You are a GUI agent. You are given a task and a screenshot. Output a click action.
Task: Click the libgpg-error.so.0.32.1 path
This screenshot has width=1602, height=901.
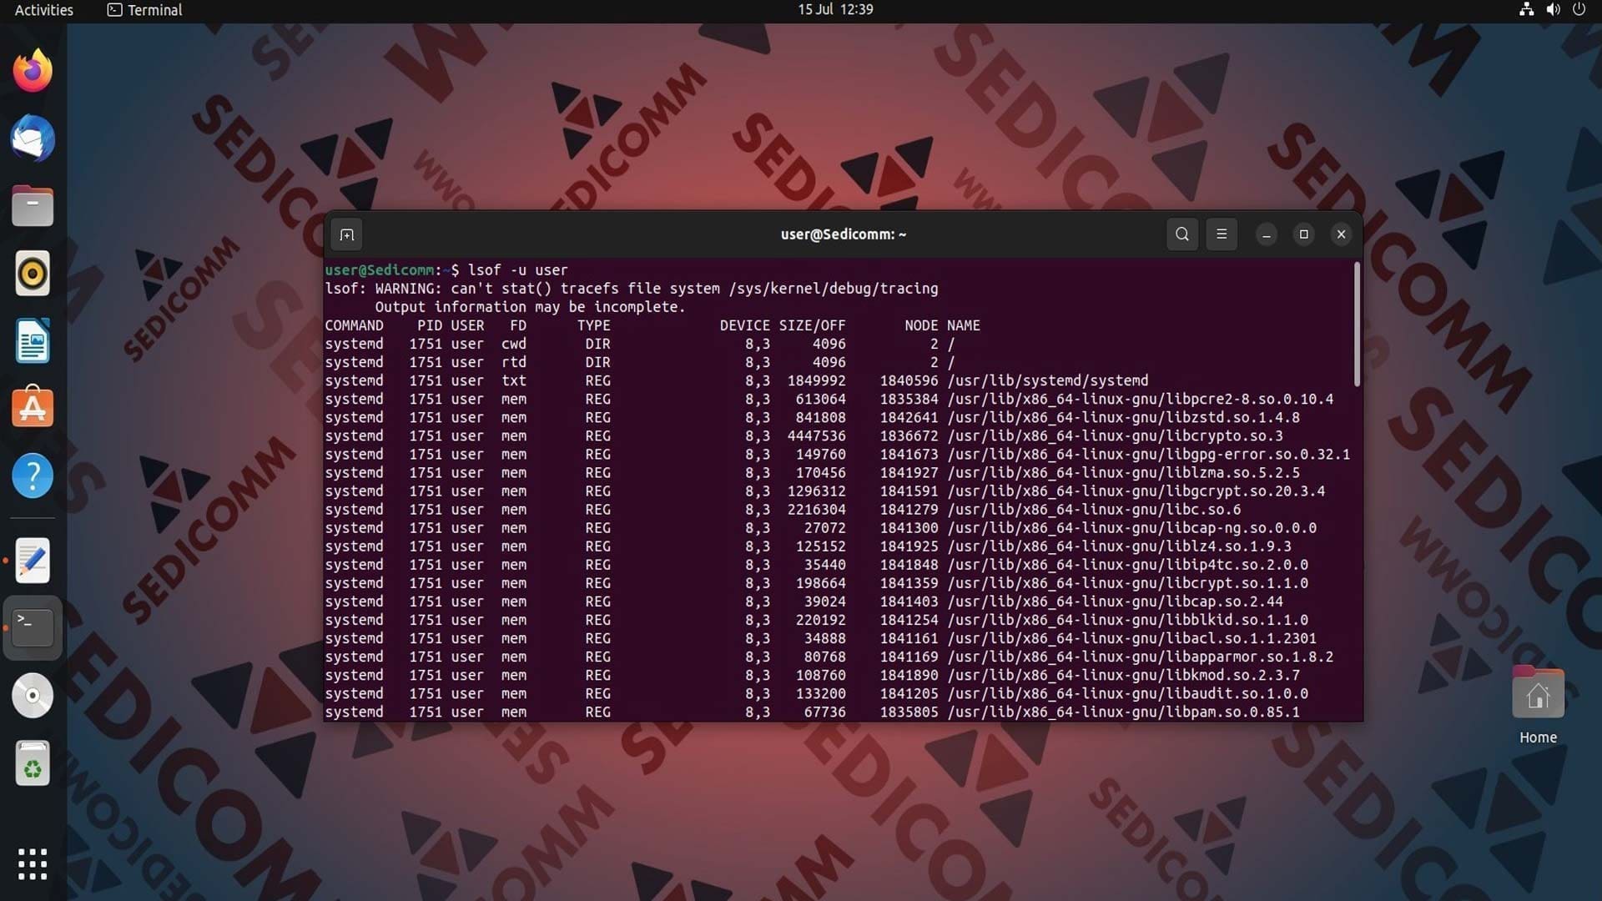1149,454
